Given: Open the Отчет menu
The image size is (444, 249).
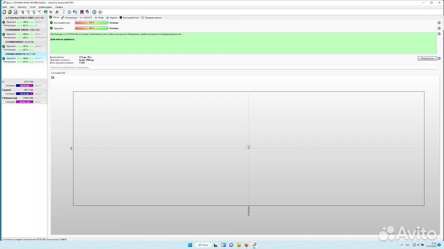Looking at the screenshot, I should 33,7.
